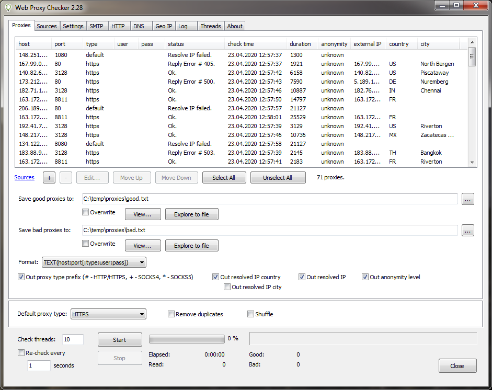492x390 pixels.
Task: Click the Save bad proxies path field
Action: coord(270,231)
